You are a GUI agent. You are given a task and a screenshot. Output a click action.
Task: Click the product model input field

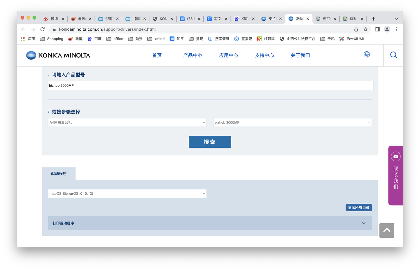click(210, 85)
